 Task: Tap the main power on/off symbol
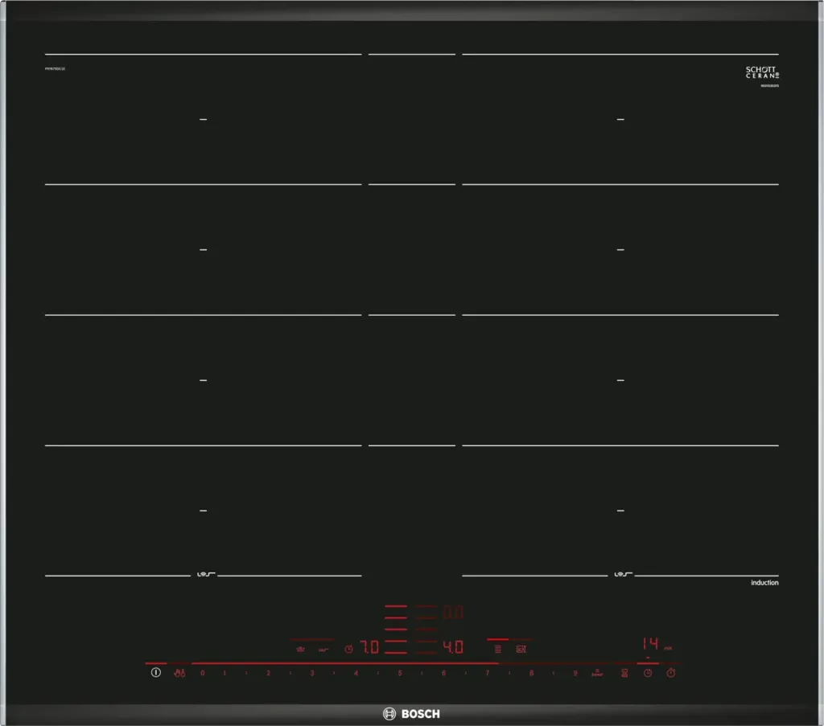point(155,672)
